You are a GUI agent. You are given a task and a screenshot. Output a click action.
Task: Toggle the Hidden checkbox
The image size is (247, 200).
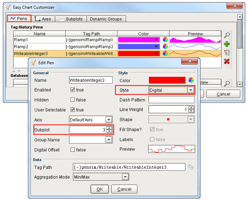(72, 100)
